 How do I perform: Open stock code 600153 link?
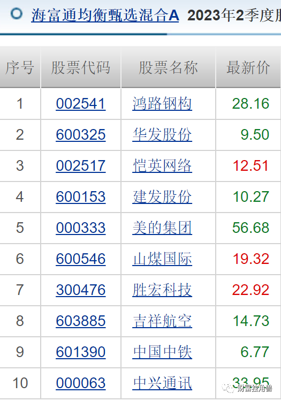(81, 197)
